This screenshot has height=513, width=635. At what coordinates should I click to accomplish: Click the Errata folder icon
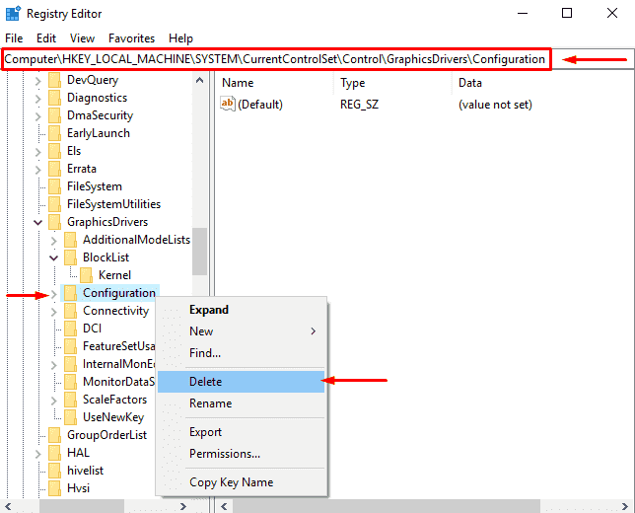click(x=54, y=169)
